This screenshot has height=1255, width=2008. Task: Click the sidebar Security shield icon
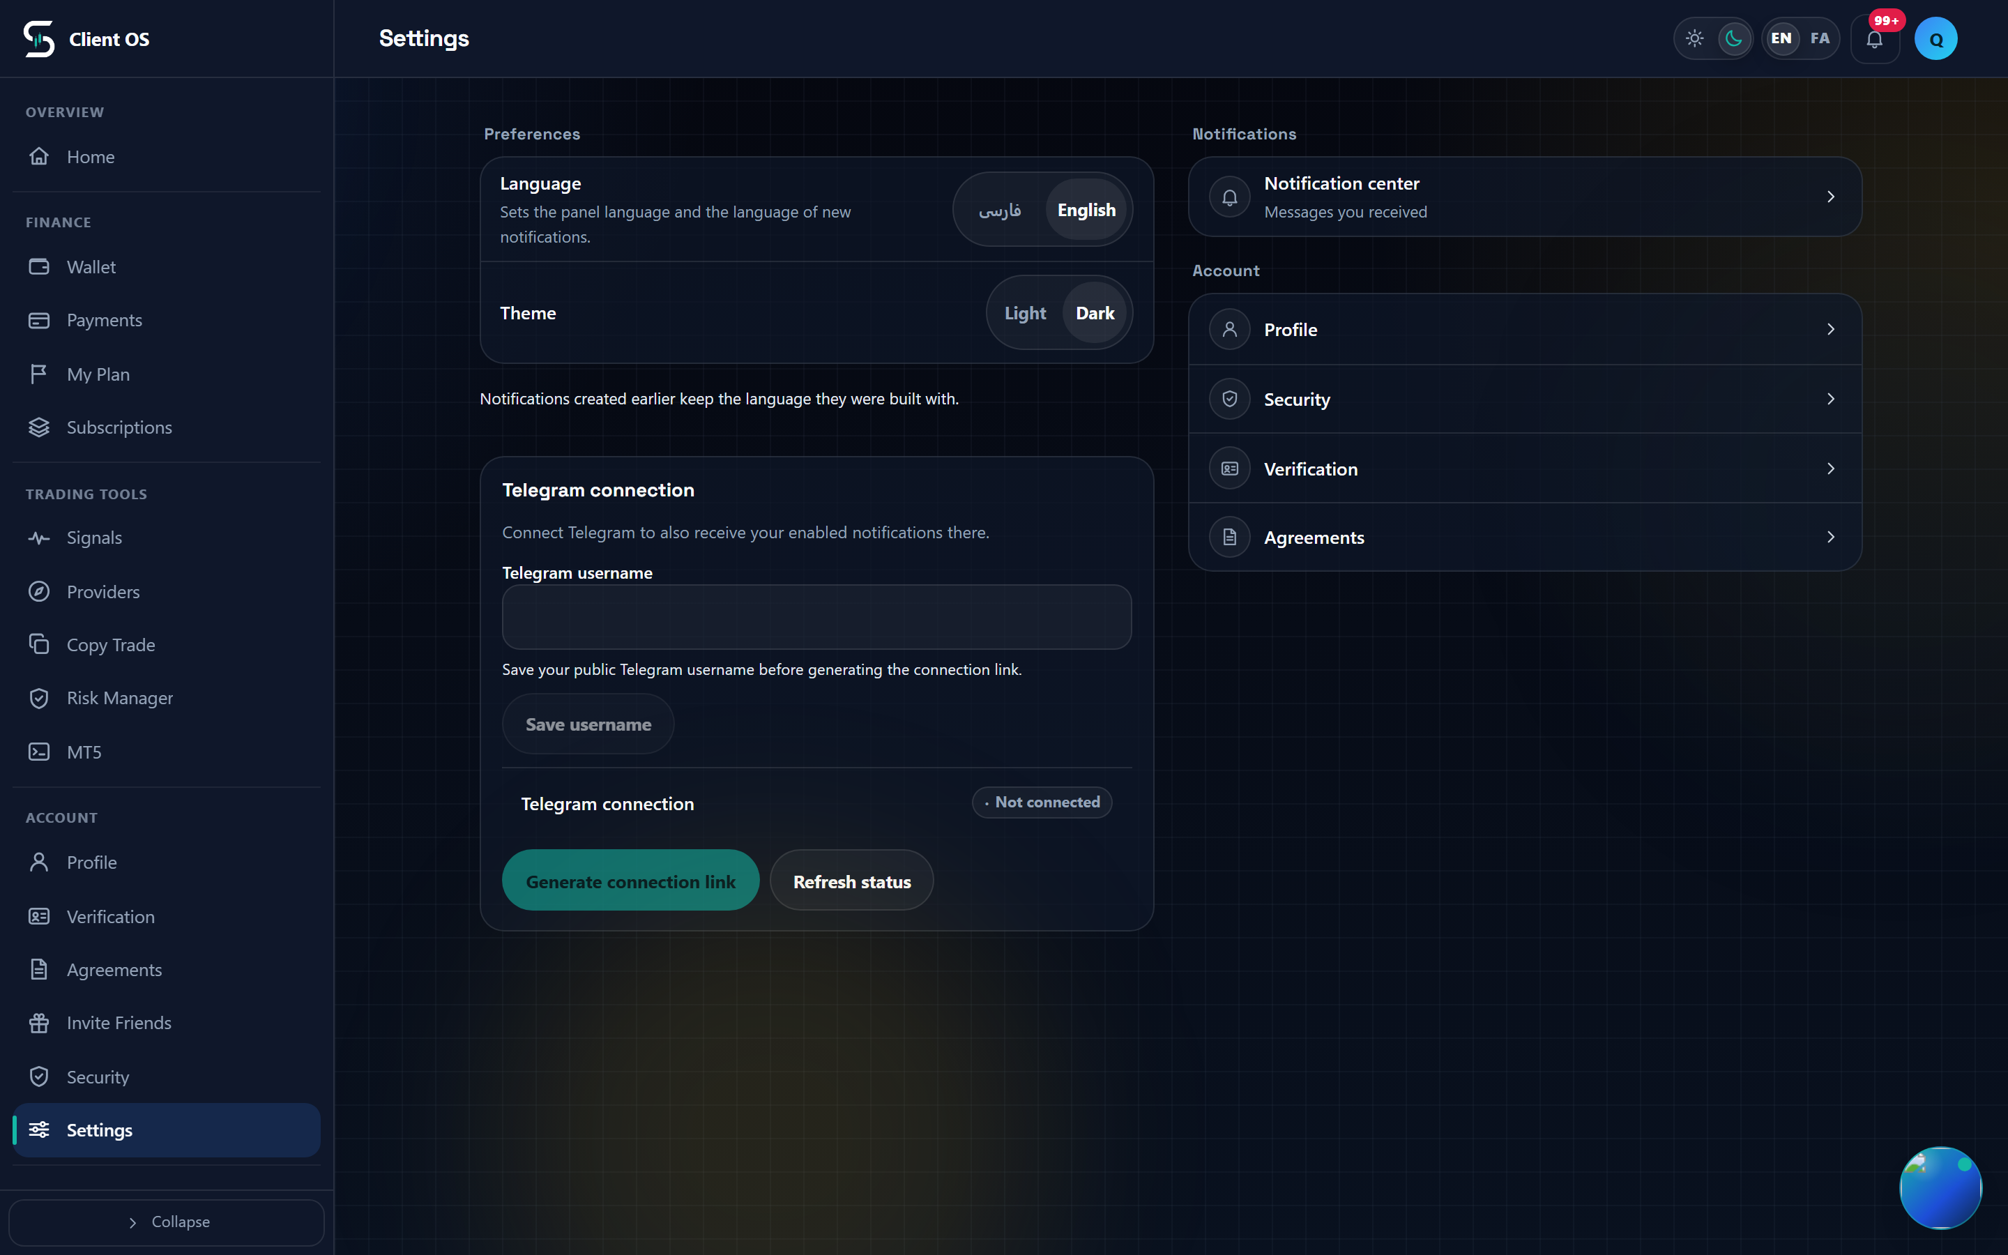click(x=39, y=1077)
